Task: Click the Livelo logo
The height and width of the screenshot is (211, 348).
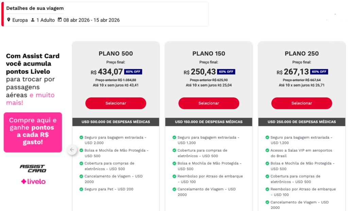Action: (x=33, y=182)
